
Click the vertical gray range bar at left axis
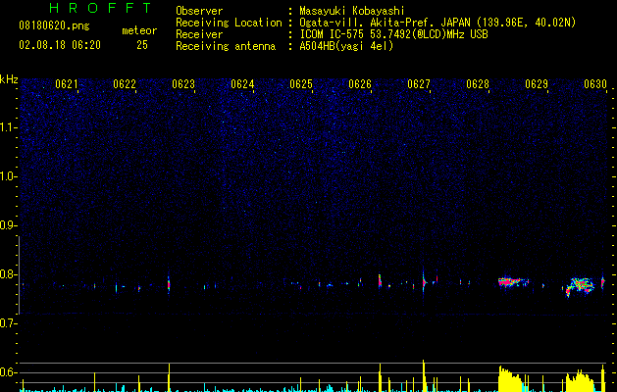click(19, 274)
